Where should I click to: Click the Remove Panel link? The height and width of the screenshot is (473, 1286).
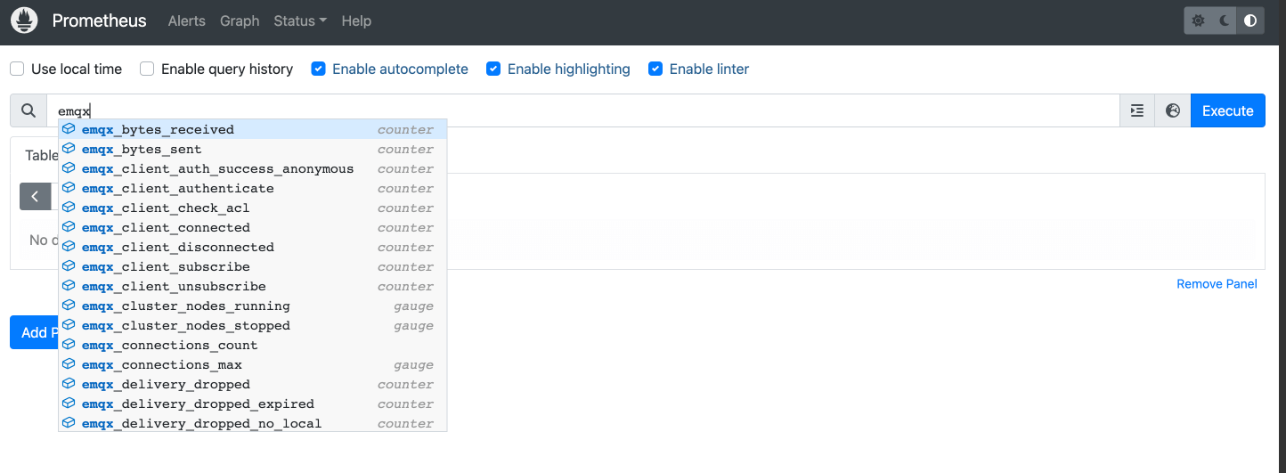tap(1217, 284)
